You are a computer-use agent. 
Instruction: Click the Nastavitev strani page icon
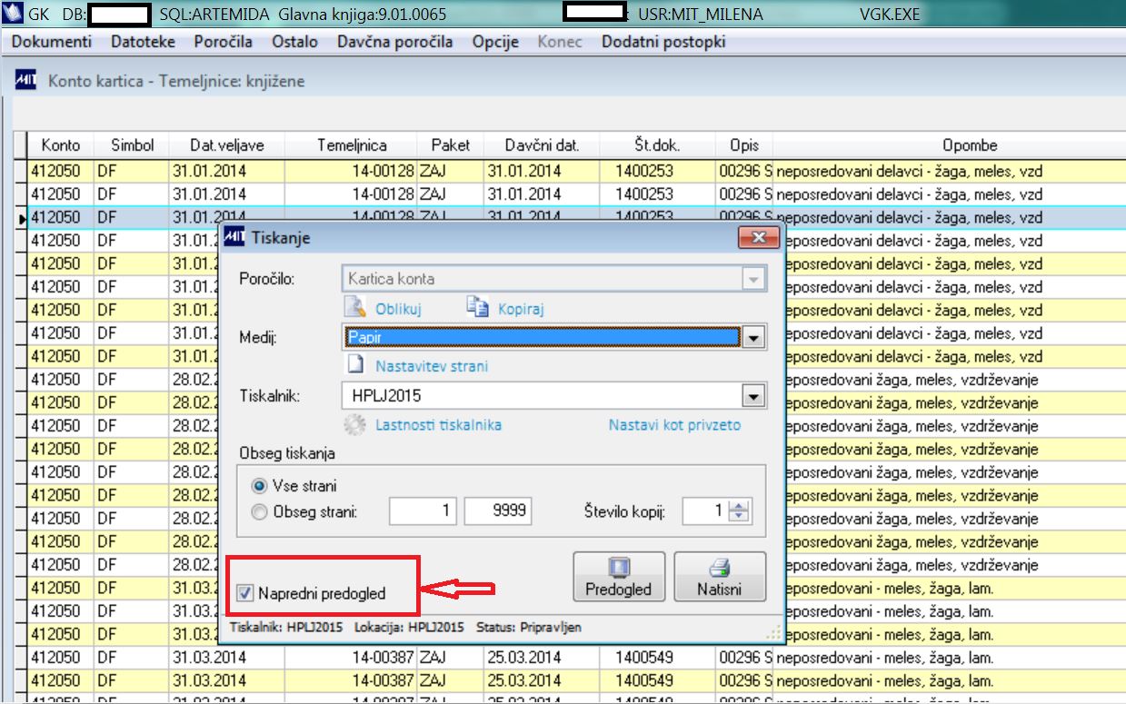357,366
